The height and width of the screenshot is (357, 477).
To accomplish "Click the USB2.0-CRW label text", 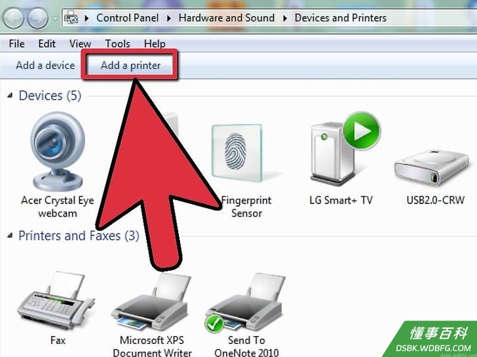I will pyautogui.click(x=435, y=200).
